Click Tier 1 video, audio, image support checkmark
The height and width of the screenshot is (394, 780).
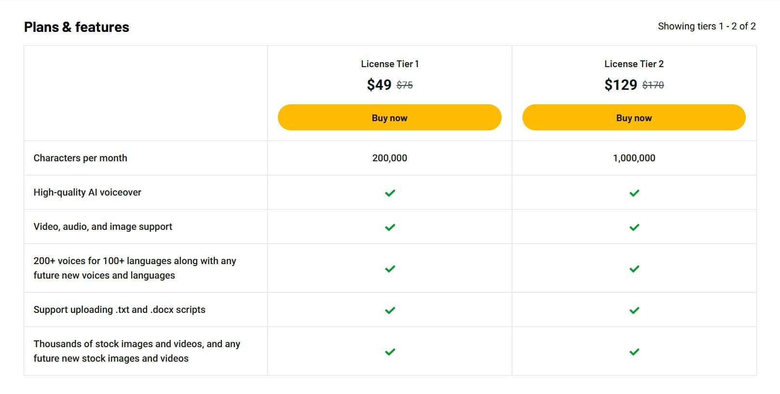click(x=390, y=227)
